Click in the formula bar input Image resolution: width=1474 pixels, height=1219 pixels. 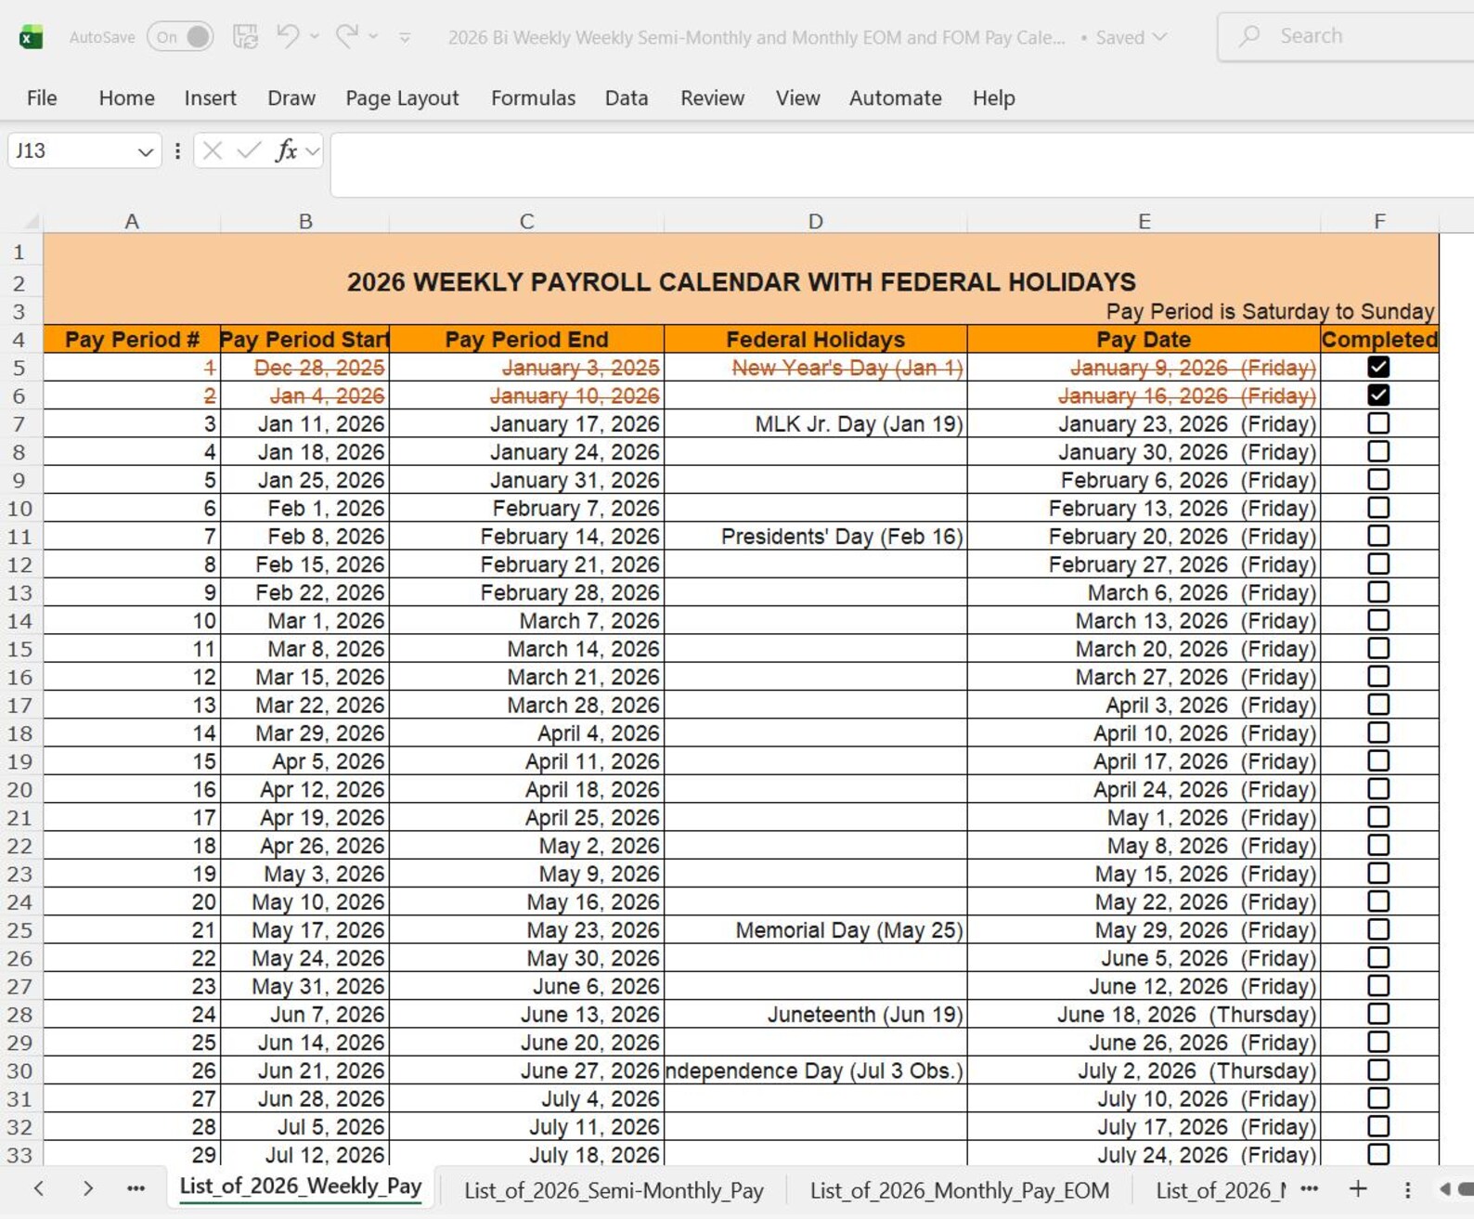(x=901, y=164)
